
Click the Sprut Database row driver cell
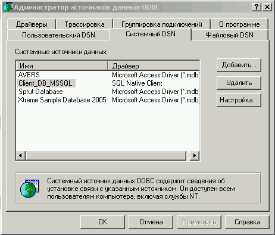click(x=156, y=92)
